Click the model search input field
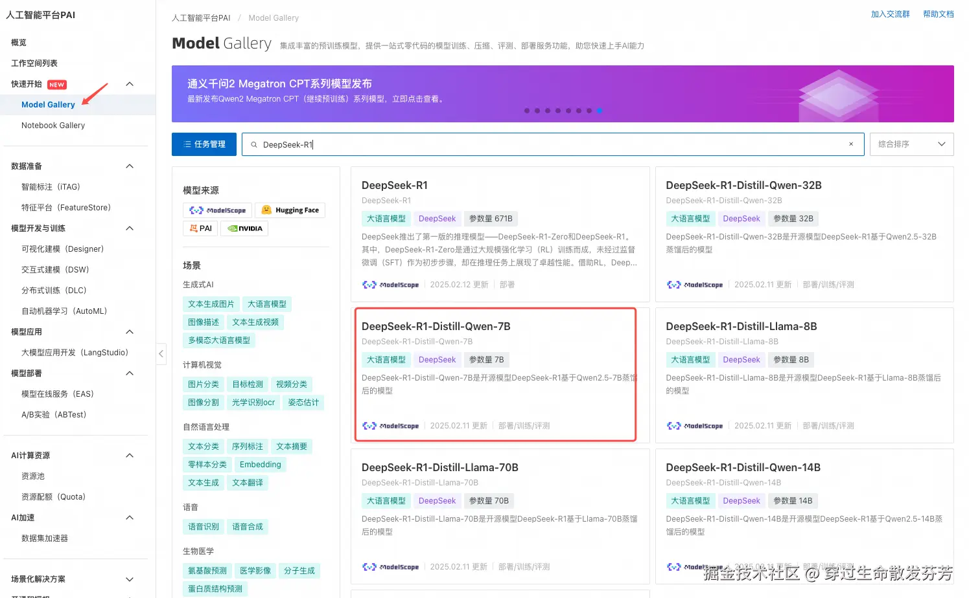This screenshot has height=598, width=969. (553, 144)
